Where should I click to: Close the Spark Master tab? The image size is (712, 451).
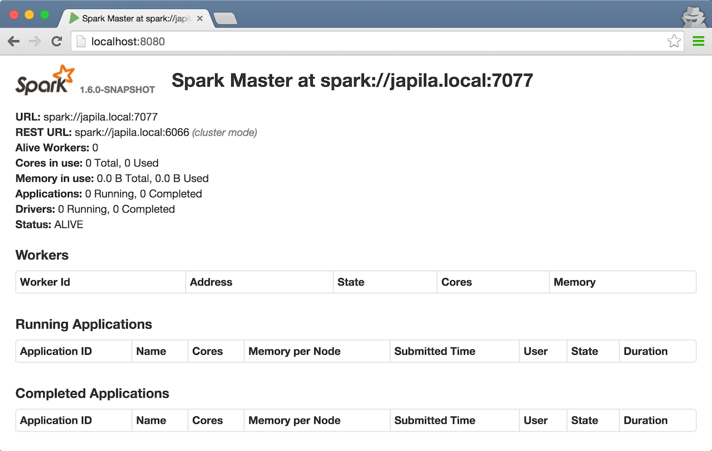coord(200,18)
